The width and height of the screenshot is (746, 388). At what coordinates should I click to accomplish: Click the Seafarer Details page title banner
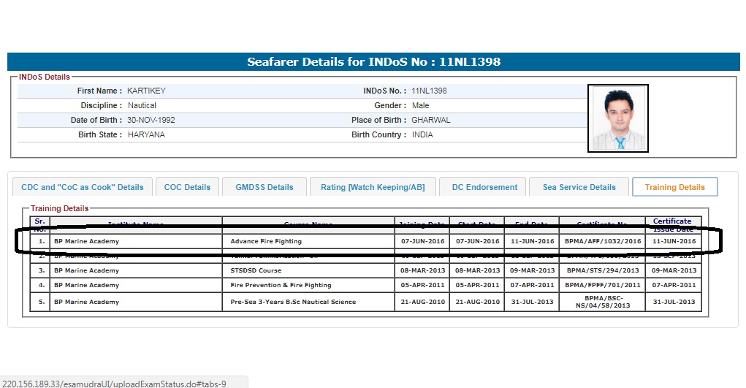373,62
